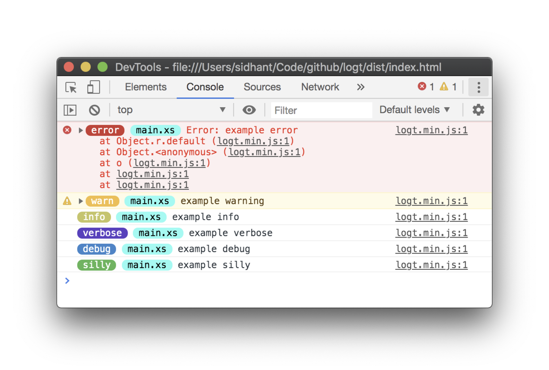Screen dimensions: 549x370
Task: Activate the inspect element picker icon
Action: [x=71, y=87]
